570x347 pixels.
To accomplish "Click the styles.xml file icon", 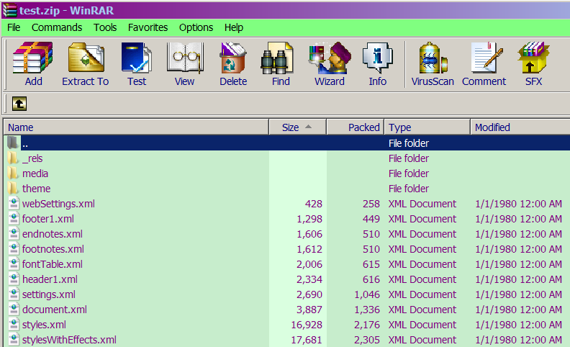I will click(x=14, y=324).
